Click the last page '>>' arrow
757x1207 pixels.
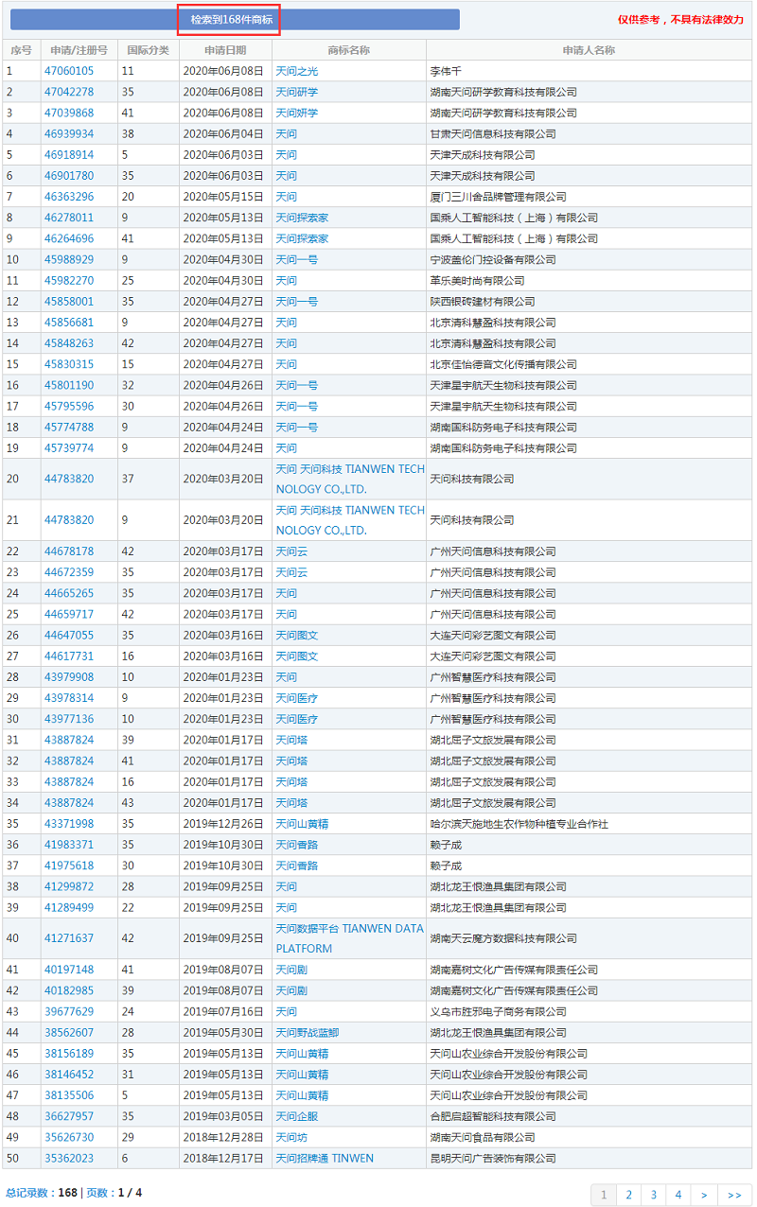(734, 1195)
